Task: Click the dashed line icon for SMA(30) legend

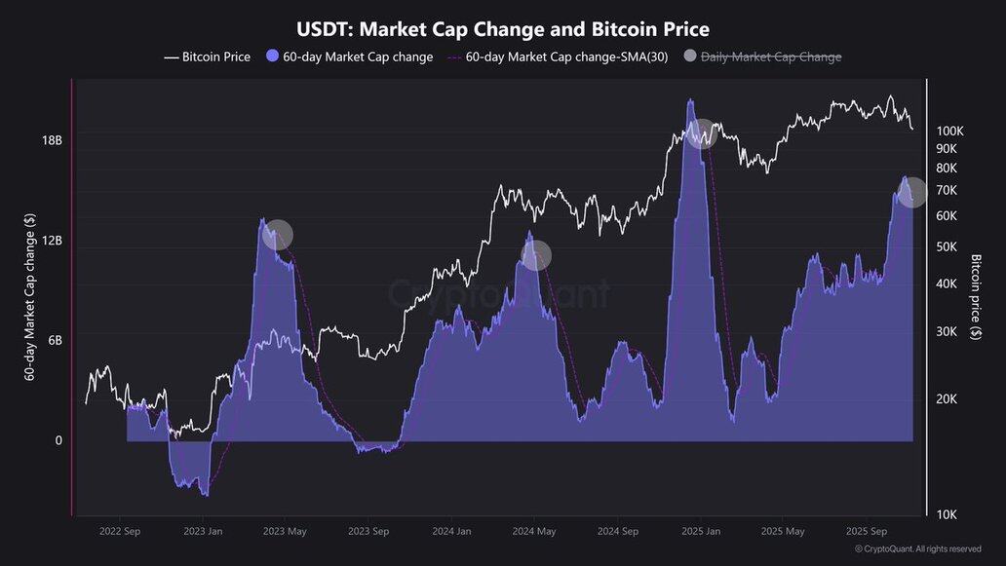Action: [x=453, y=57]
